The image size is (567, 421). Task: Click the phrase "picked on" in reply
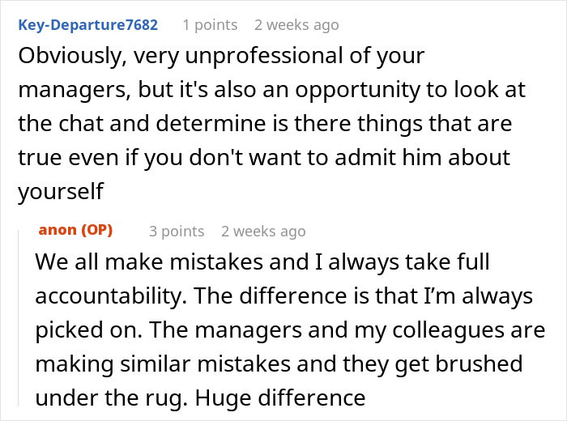[x=79, y=331]
